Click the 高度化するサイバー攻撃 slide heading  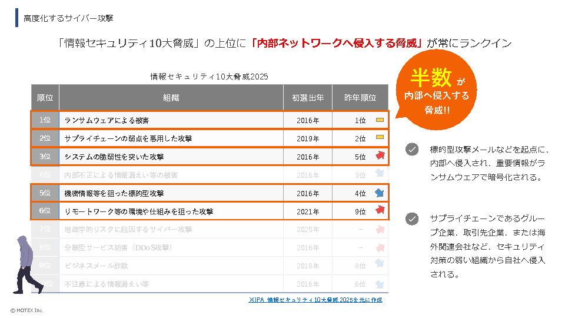coord(68,18)
